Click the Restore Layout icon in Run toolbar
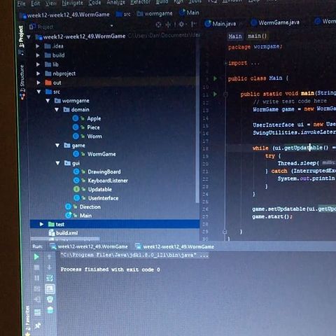 coord(37,312)
